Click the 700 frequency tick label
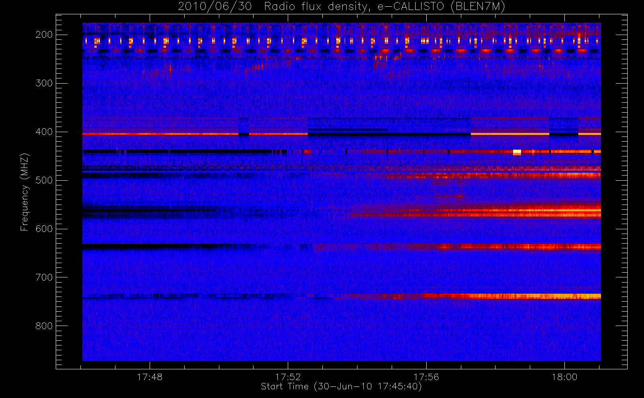The height and width of the screenshot is (398, 644). click(x=44, y=277)
